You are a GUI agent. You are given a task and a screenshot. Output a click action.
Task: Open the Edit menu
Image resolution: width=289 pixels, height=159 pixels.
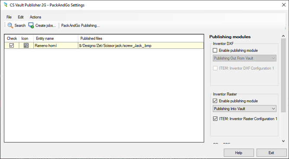click(x=21, y=17)
